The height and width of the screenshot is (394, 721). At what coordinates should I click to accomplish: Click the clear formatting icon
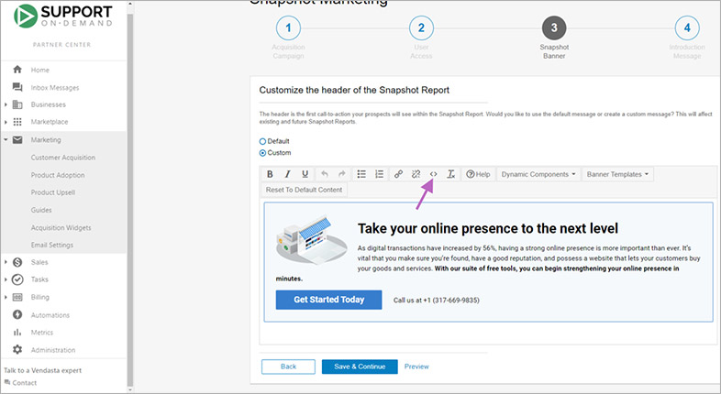pyautogui.click(x=451, y=174)
